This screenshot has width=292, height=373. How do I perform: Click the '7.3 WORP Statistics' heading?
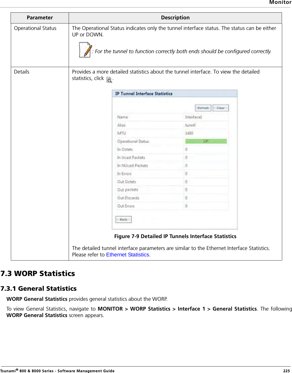tap(38, 273)
